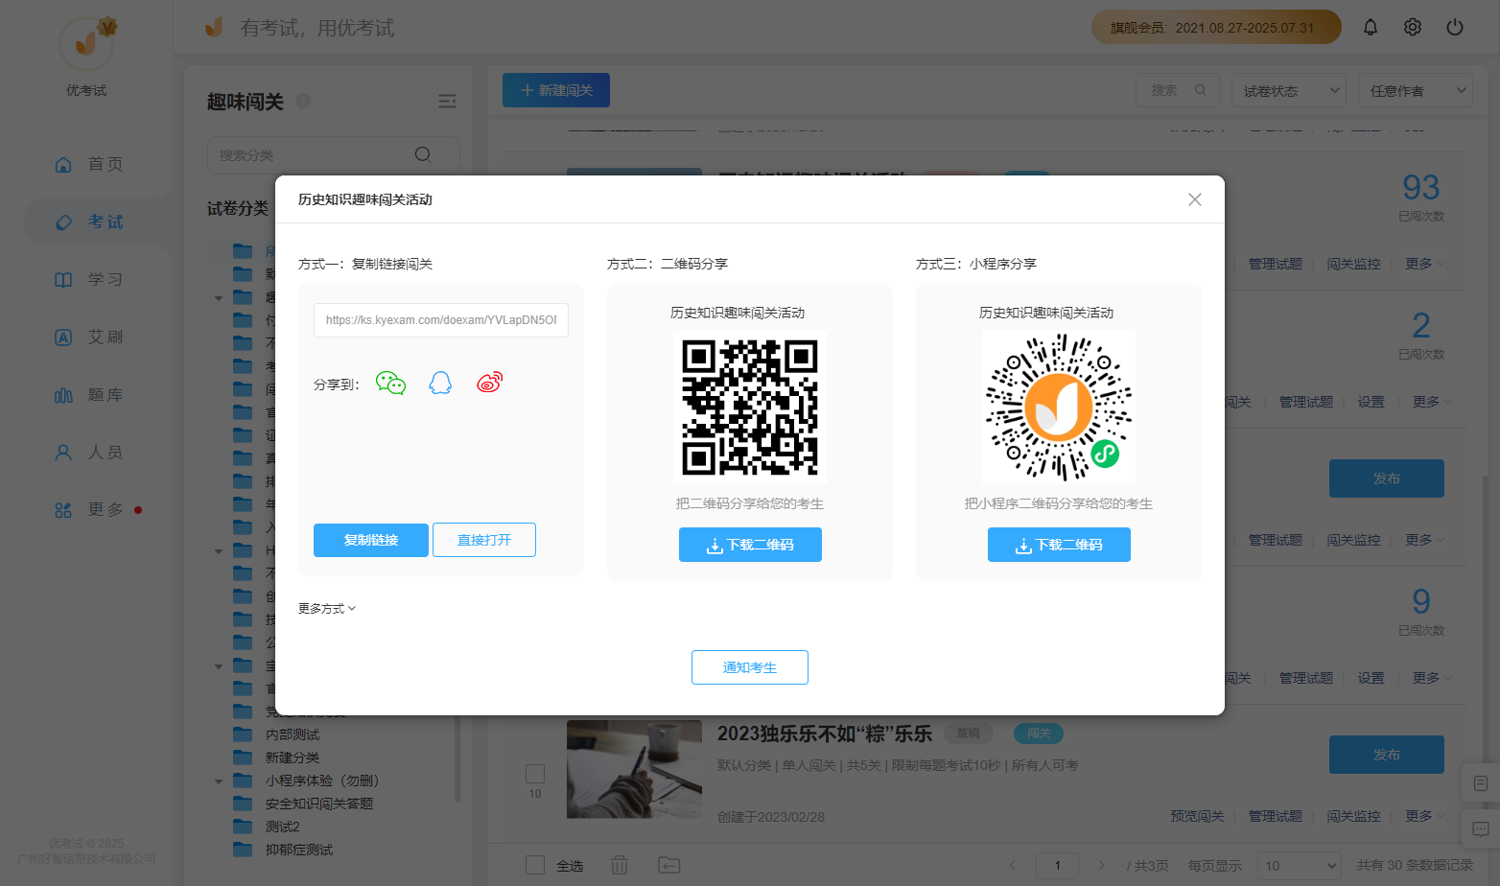Click 预览闯关 for 2023独乐乐 quiz
This screenshot has width=1500, height=886.
point(1197,816)
